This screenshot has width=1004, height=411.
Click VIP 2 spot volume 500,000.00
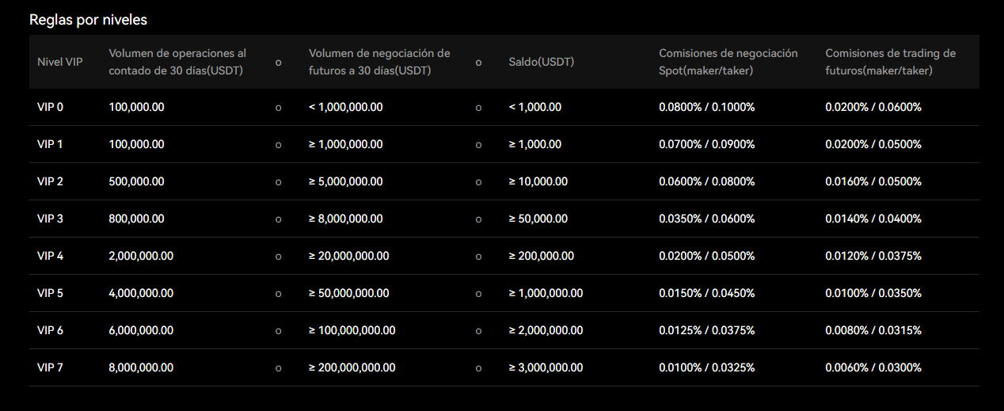(137, 181)
